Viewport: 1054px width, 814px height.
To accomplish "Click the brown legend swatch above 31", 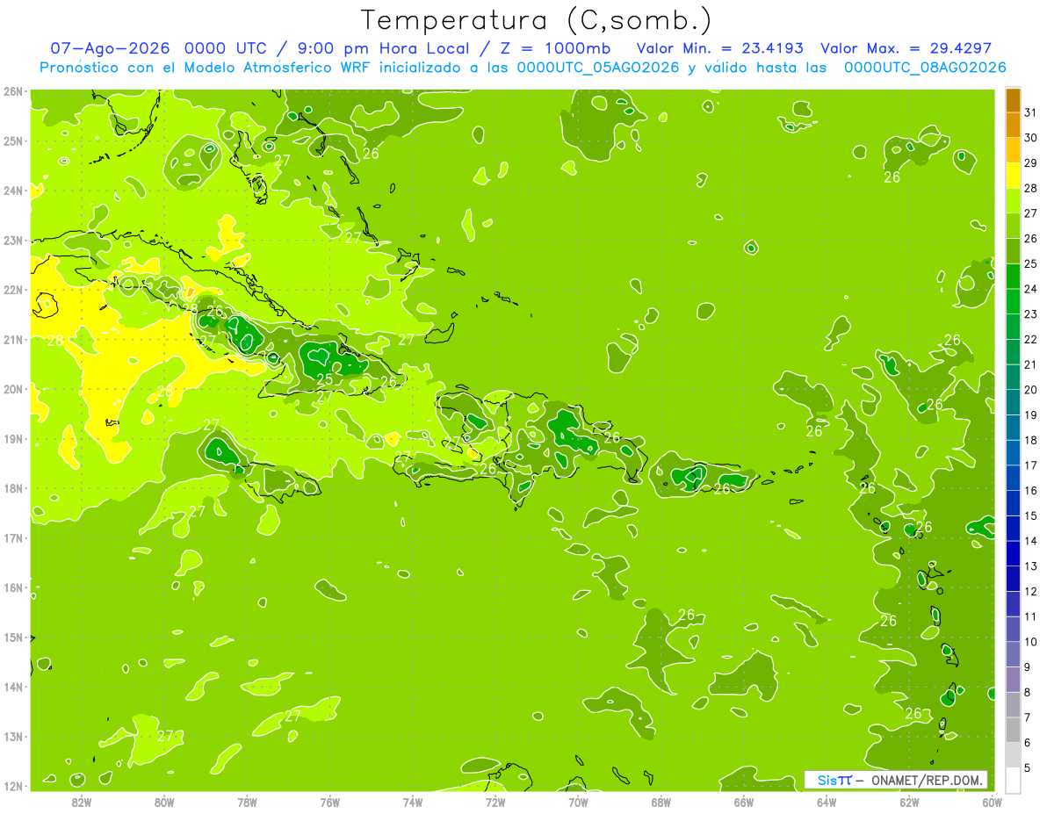I will (x=1013, y=100).
